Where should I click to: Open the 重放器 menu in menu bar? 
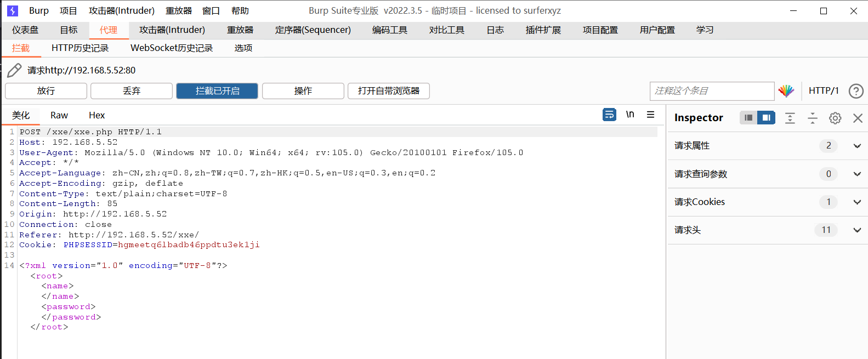click(x=179, y=10)
